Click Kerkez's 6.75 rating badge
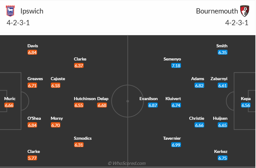The height and width of the screenshot is (168, 256). pyautogui.click(x=223, y=158)
